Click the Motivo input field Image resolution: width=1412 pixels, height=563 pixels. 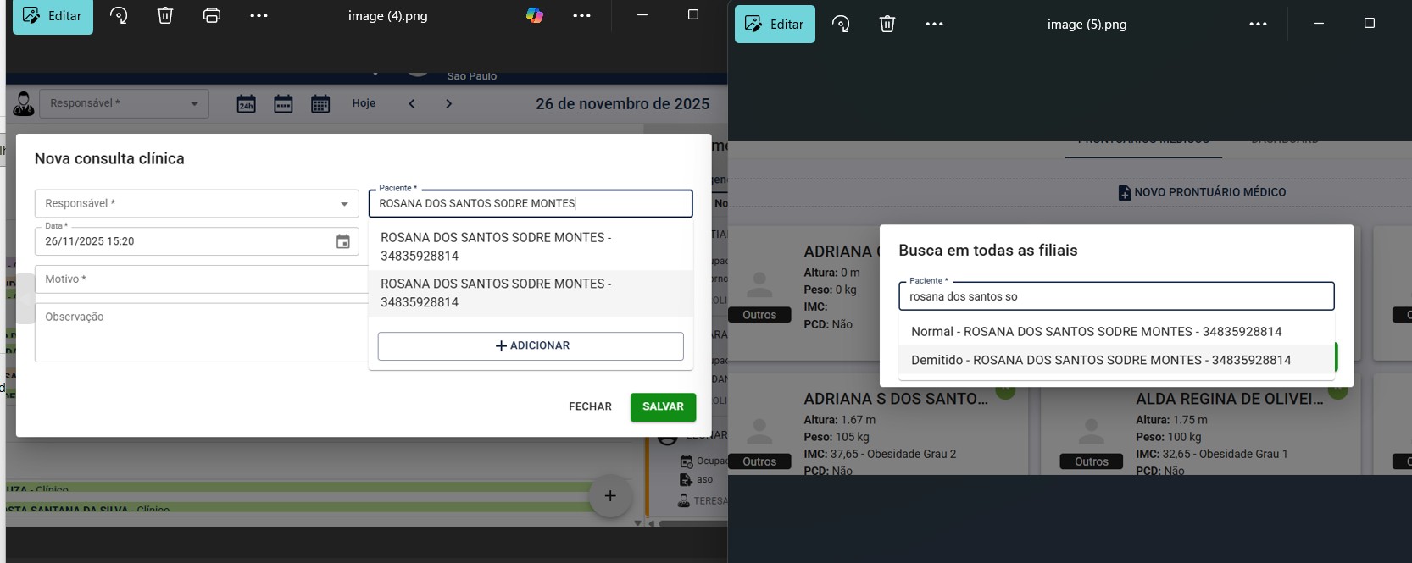201,279
